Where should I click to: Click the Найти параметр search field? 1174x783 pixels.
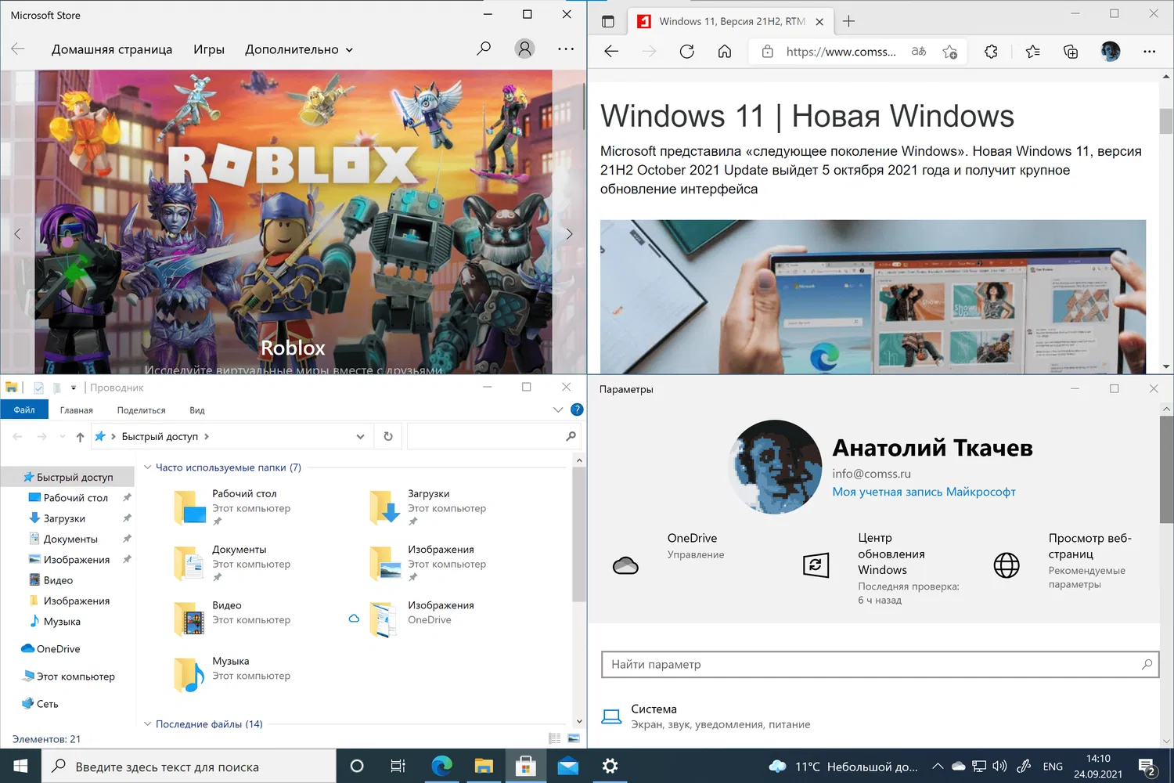click(880, 665)
